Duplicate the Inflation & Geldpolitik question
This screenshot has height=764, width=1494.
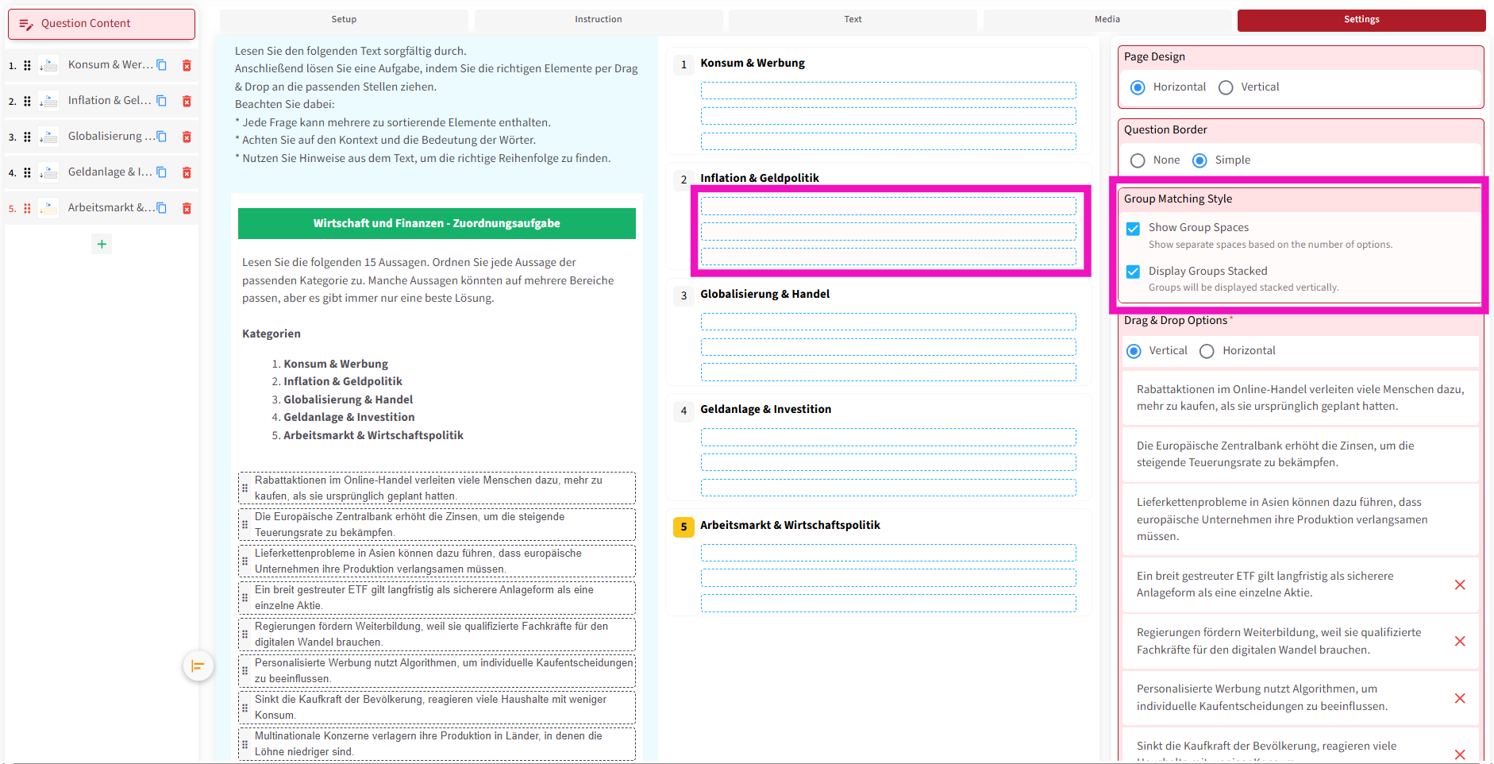[x=162, y=101]
